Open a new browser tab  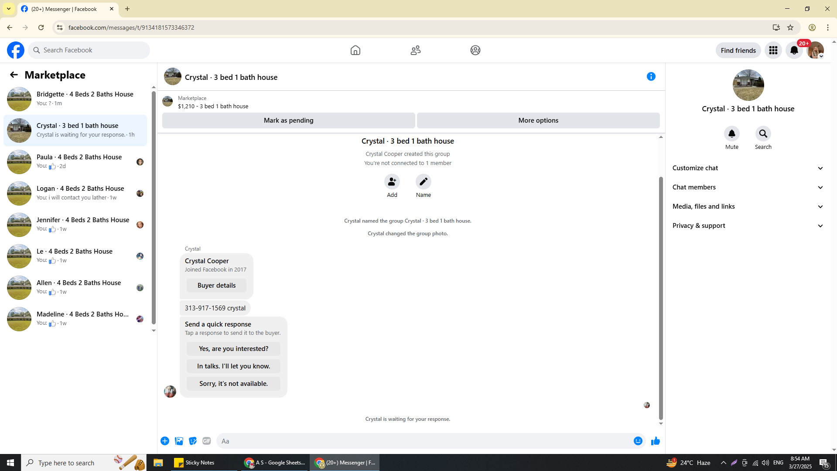point(127,9)
